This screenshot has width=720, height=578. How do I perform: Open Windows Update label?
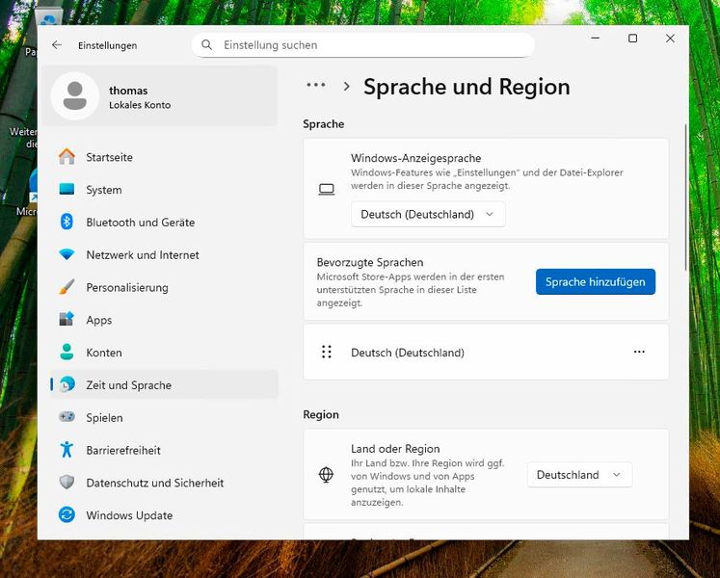click(129, 515)
